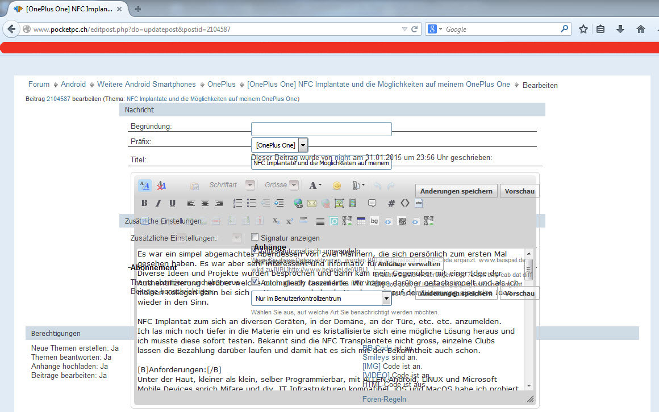This screenshot has height=412, width=659.
Task: Open Firefox bookmarks list icon
Action: (x=600, y=29)
